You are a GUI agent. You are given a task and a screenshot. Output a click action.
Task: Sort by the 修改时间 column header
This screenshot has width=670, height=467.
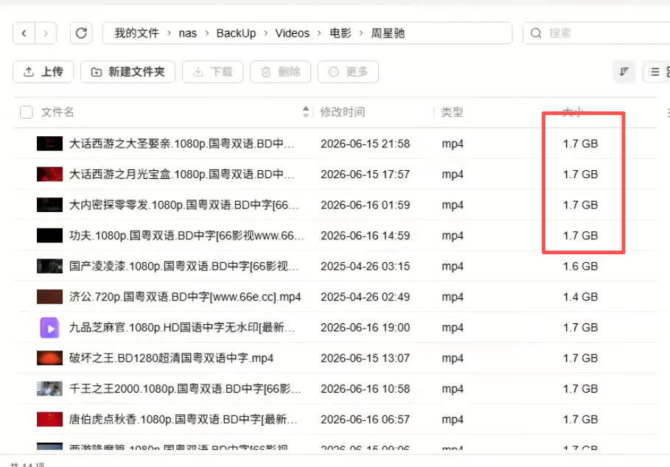coord(342,112)
